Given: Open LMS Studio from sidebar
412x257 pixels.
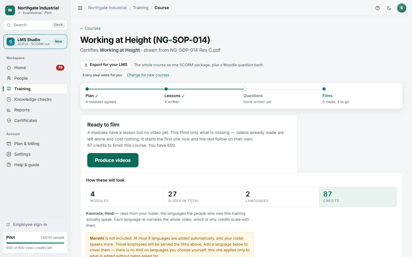Looking at the screenshot, I should [x=35, y=42].
